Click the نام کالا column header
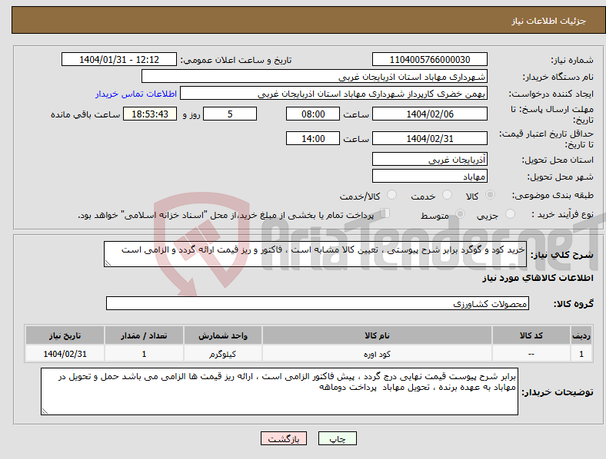The image size is (606, 459). (x=377, y=335)
